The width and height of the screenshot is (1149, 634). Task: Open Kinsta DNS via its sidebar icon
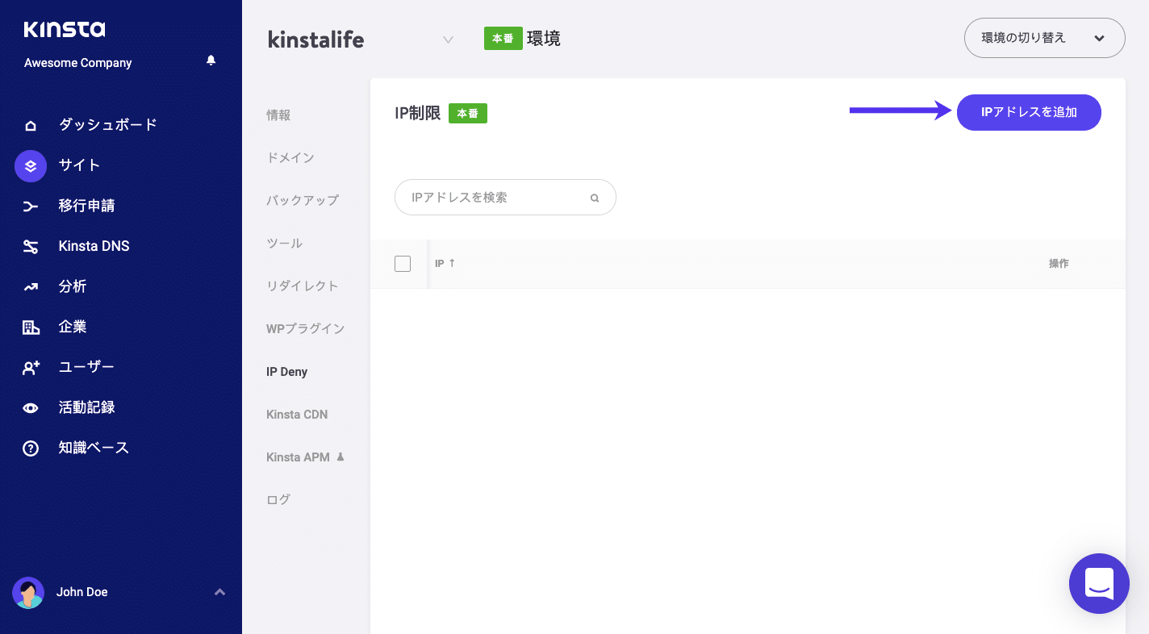tap(31, 245)
